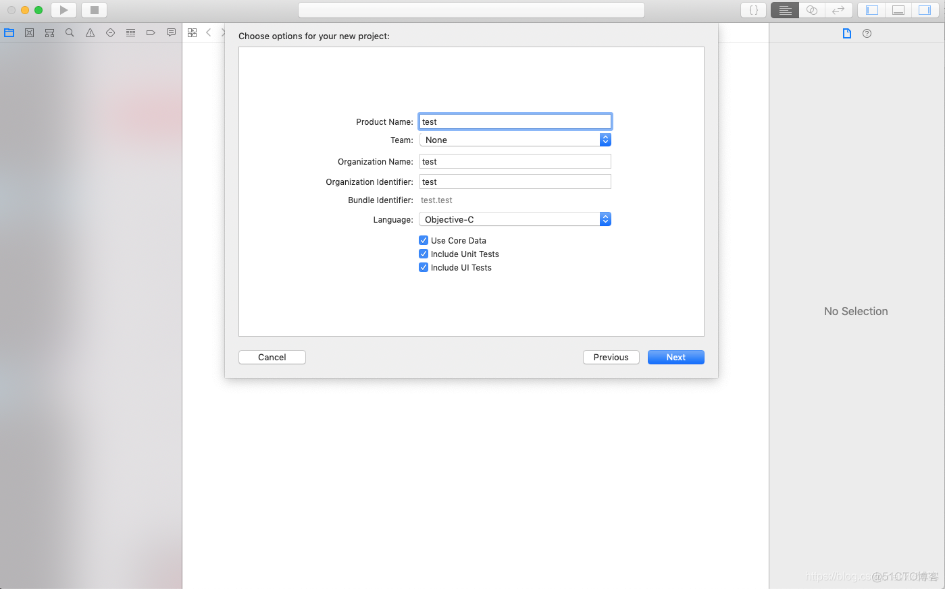Open the Breakpoint navigator icon
The image size is (945, 589).
151,32
